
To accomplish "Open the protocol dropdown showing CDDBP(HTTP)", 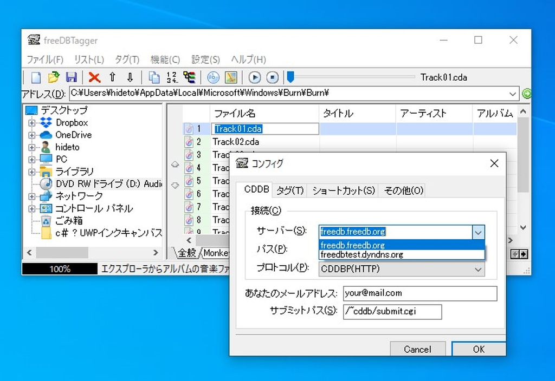I will (479, 269).
